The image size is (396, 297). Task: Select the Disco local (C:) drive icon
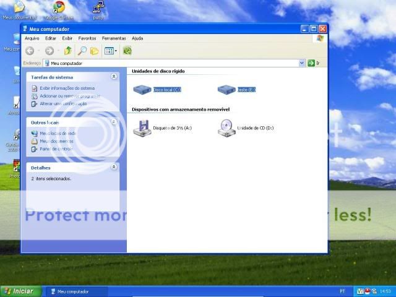point(142,90)
